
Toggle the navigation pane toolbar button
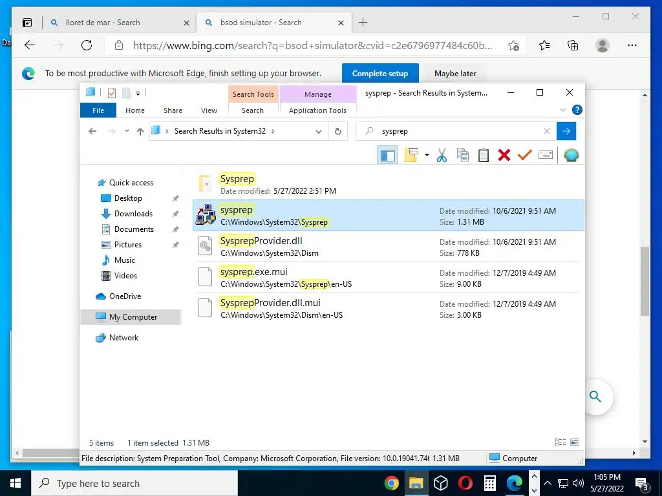387,155
